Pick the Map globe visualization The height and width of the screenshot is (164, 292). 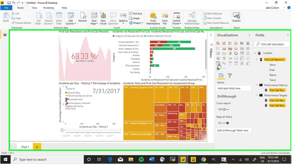(x=248, y=53)
